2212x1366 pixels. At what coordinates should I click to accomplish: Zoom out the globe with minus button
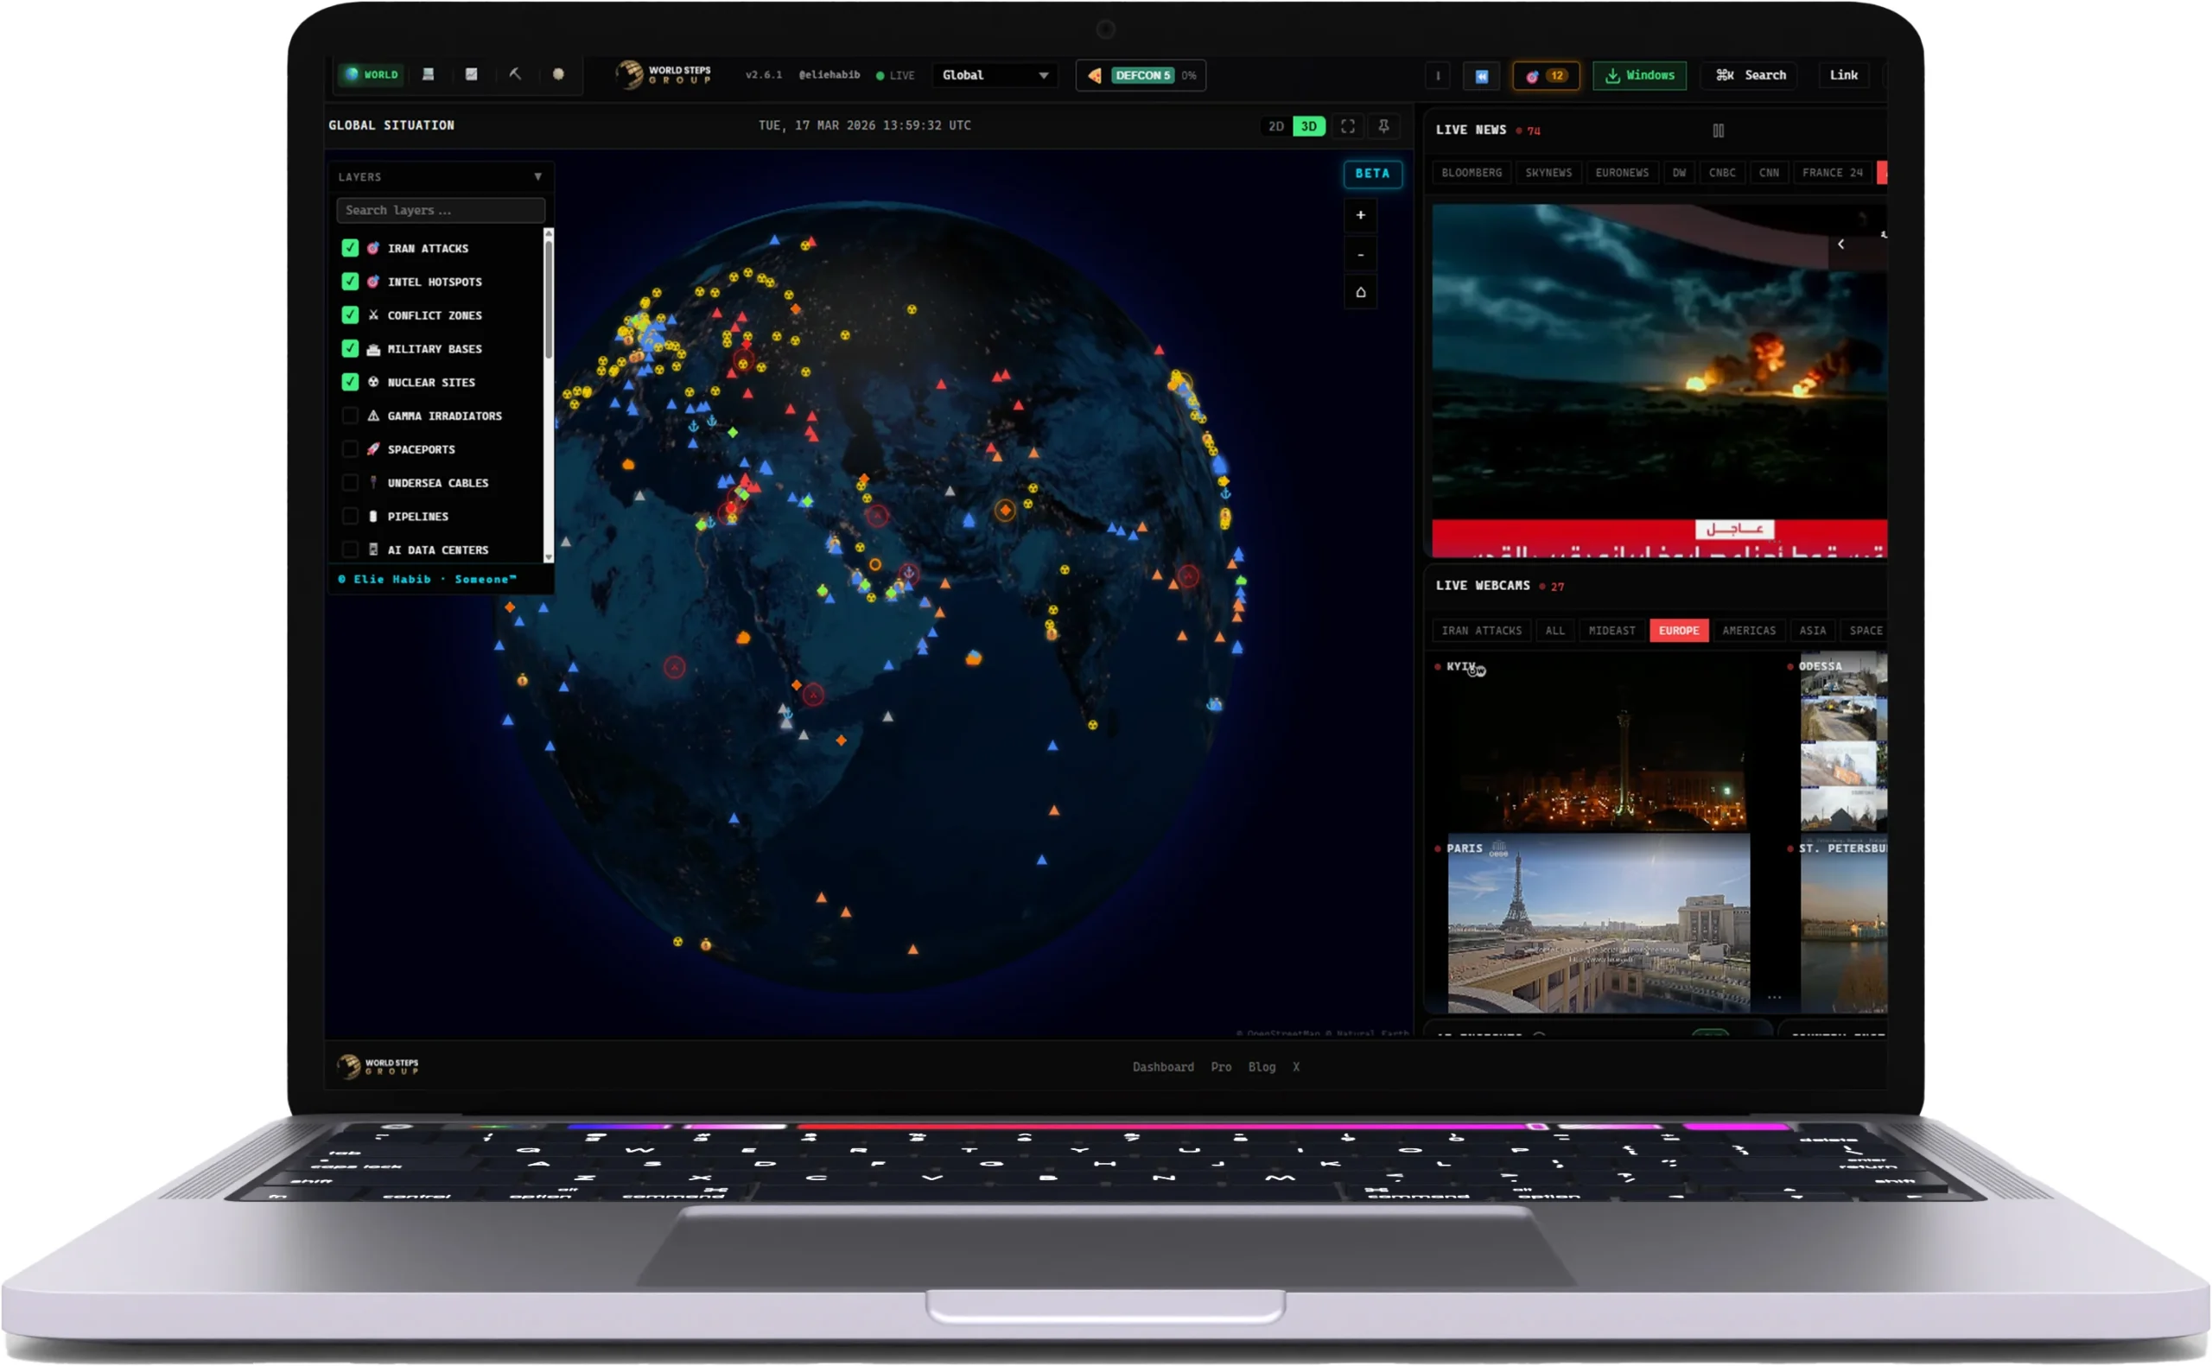[1360, 255]
